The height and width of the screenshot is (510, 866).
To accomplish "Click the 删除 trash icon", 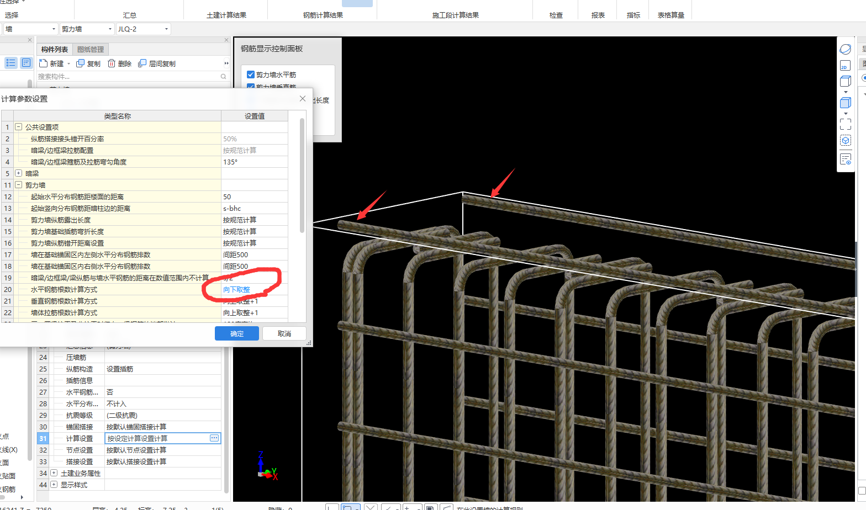I will 112,63.
